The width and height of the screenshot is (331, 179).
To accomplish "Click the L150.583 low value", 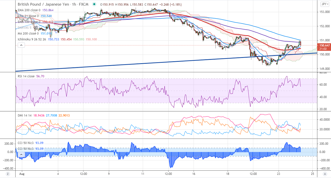I will (136, 4).
